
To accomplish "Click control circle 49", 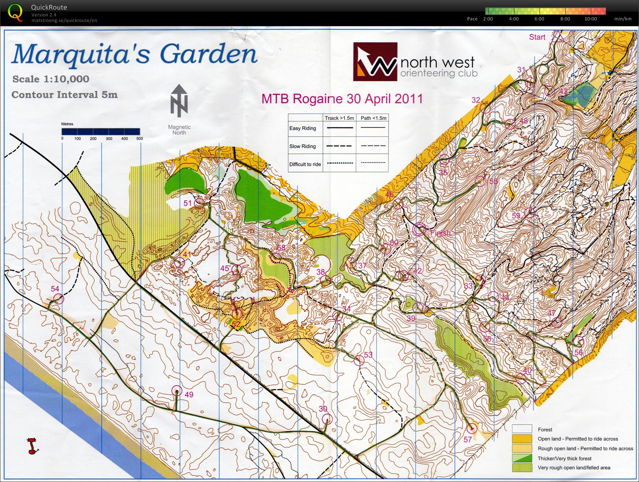I will coord(177,391).
